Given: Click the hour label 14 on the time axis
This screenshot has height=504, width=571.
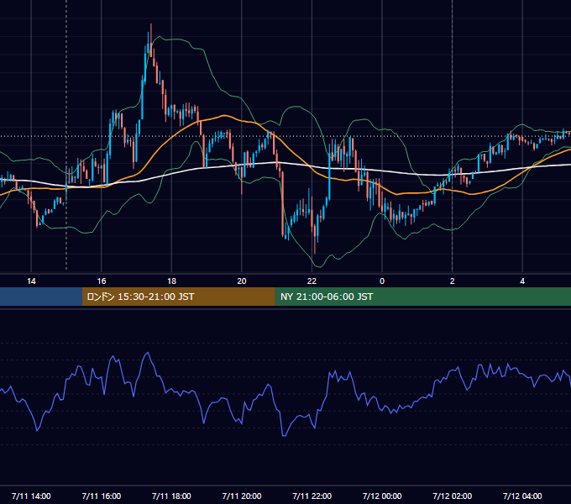Looking at the screenshot, I should click(31, 281).
